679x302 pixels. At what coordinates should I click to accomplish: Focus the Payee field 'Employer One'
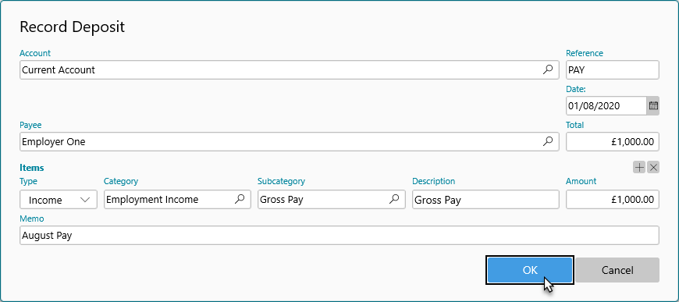tap(290, 142)
